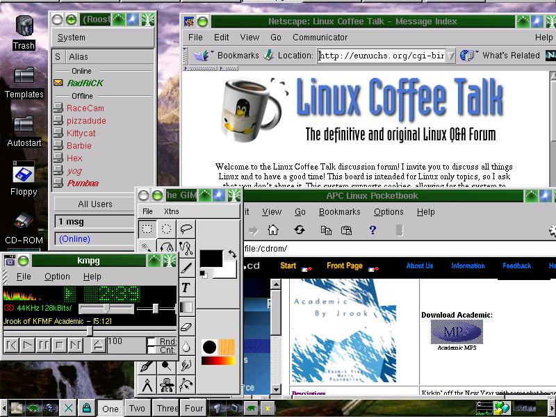Select the Eraser tool in GIMP
This screenshot has width=556, height=417.
coord(186,326)
